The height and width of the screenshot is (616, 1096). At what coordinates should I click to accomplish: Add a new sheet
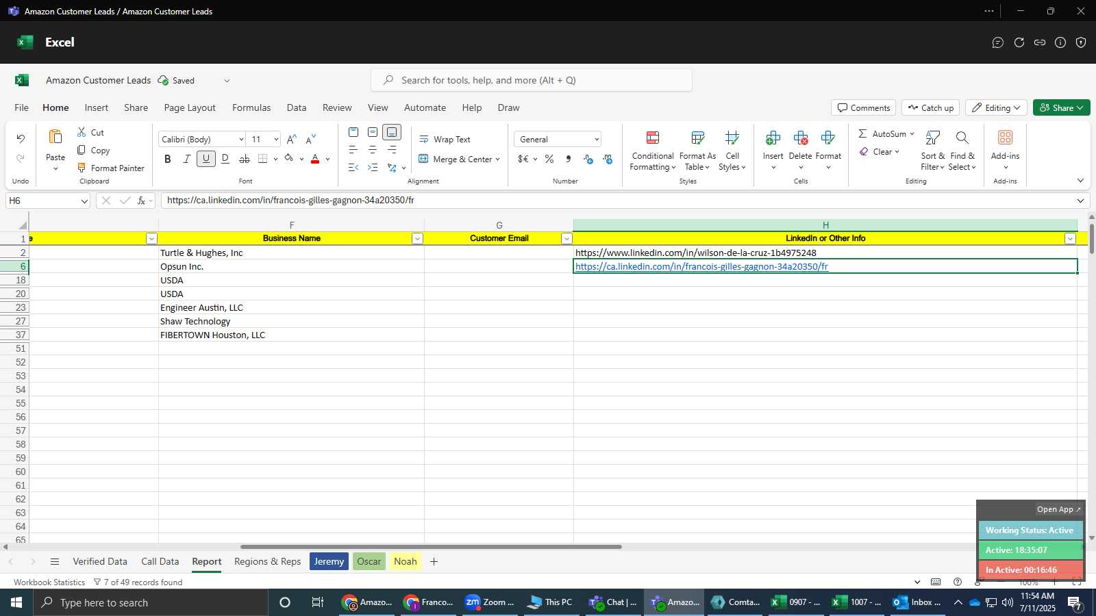[x=434, y=561]
